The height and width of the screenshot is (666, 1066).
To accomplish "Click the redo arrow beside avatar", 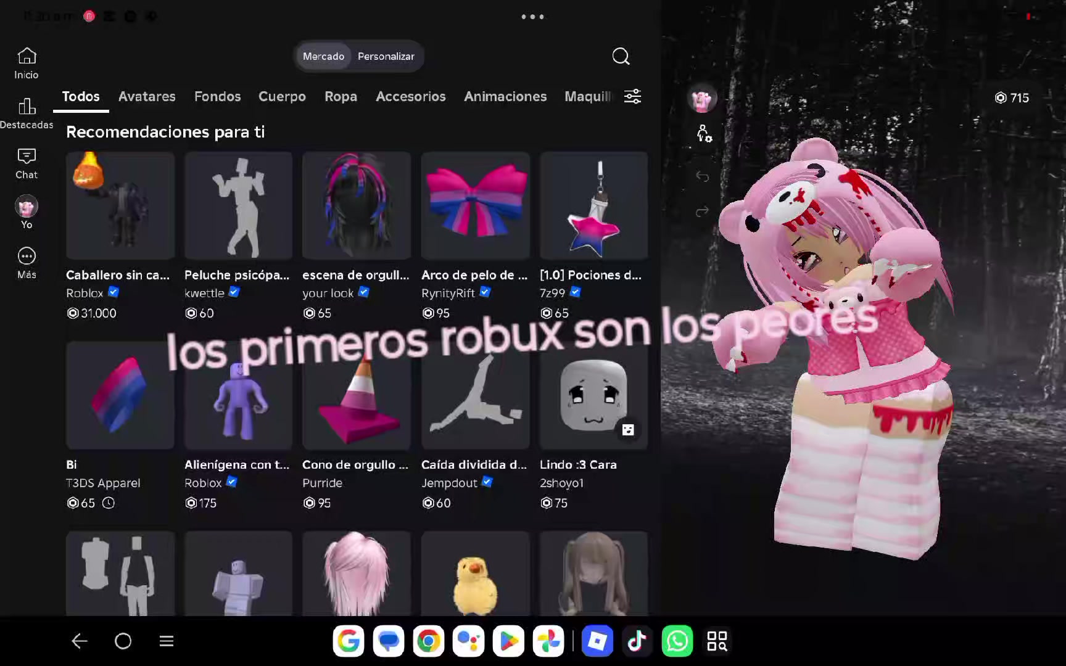I will 702,212.
